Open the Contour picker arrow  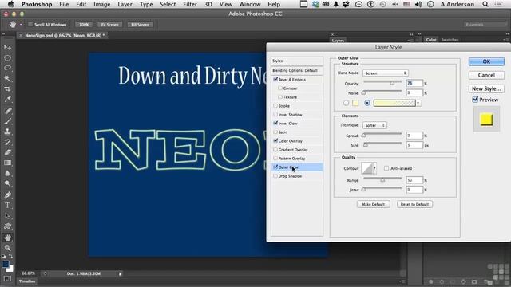pos(374,168)
